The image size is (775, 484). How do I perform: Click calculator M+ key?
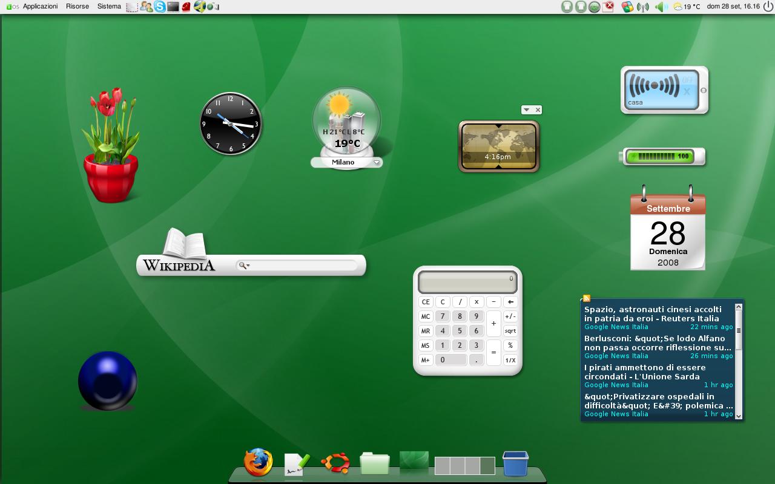point(426,359)
